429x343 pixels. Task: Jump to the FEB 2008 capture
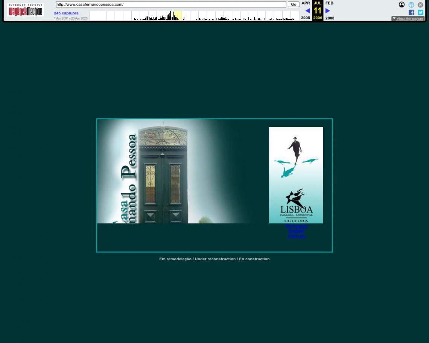(x=330, y=11)
